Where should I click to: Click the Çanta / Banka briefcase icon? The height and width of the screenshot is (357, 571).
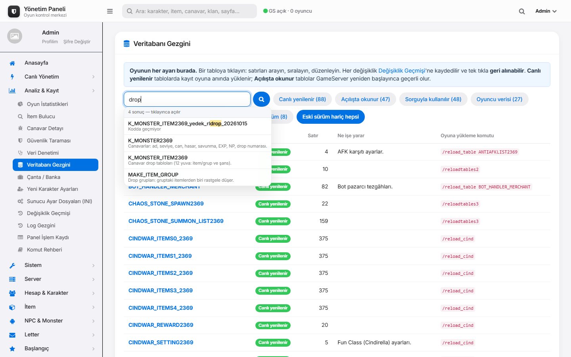20,177
